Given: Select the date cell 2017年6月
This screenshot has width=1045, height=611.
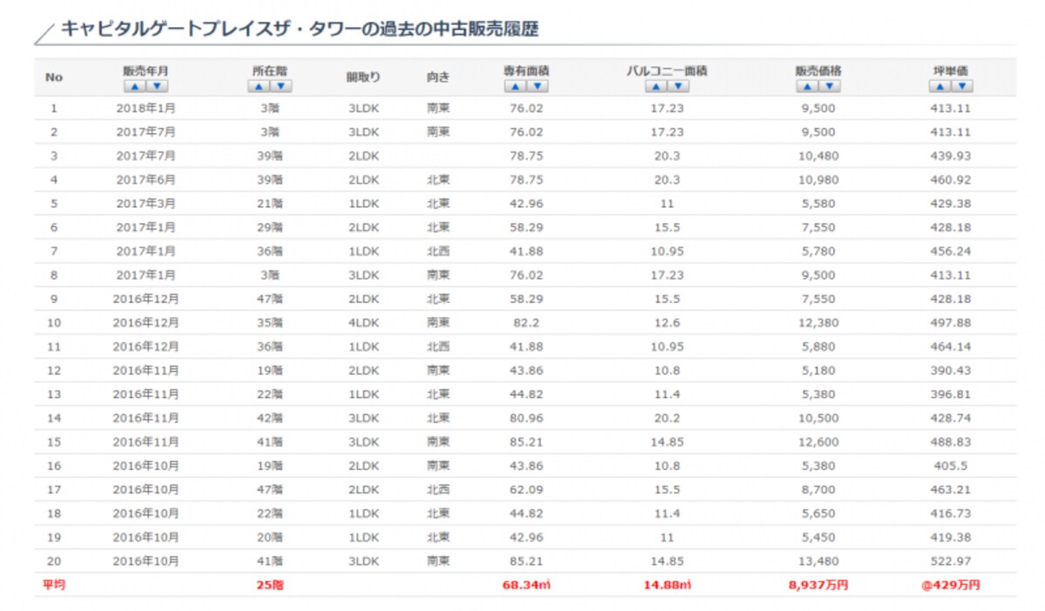Looking at the screenshot, I should 145,180.
